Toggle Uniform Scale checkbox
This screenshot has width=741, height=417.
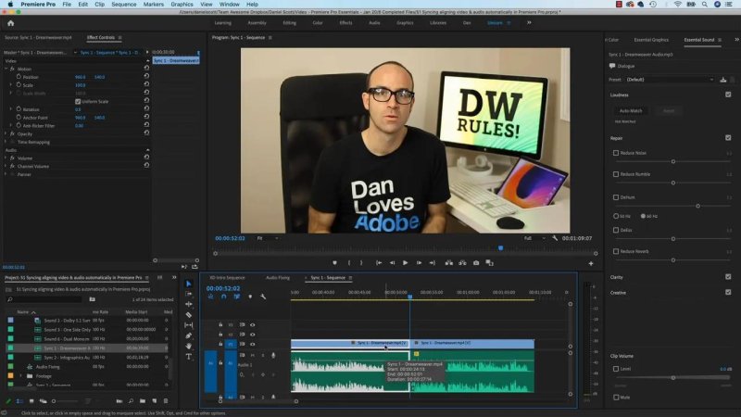pos(78,102)
